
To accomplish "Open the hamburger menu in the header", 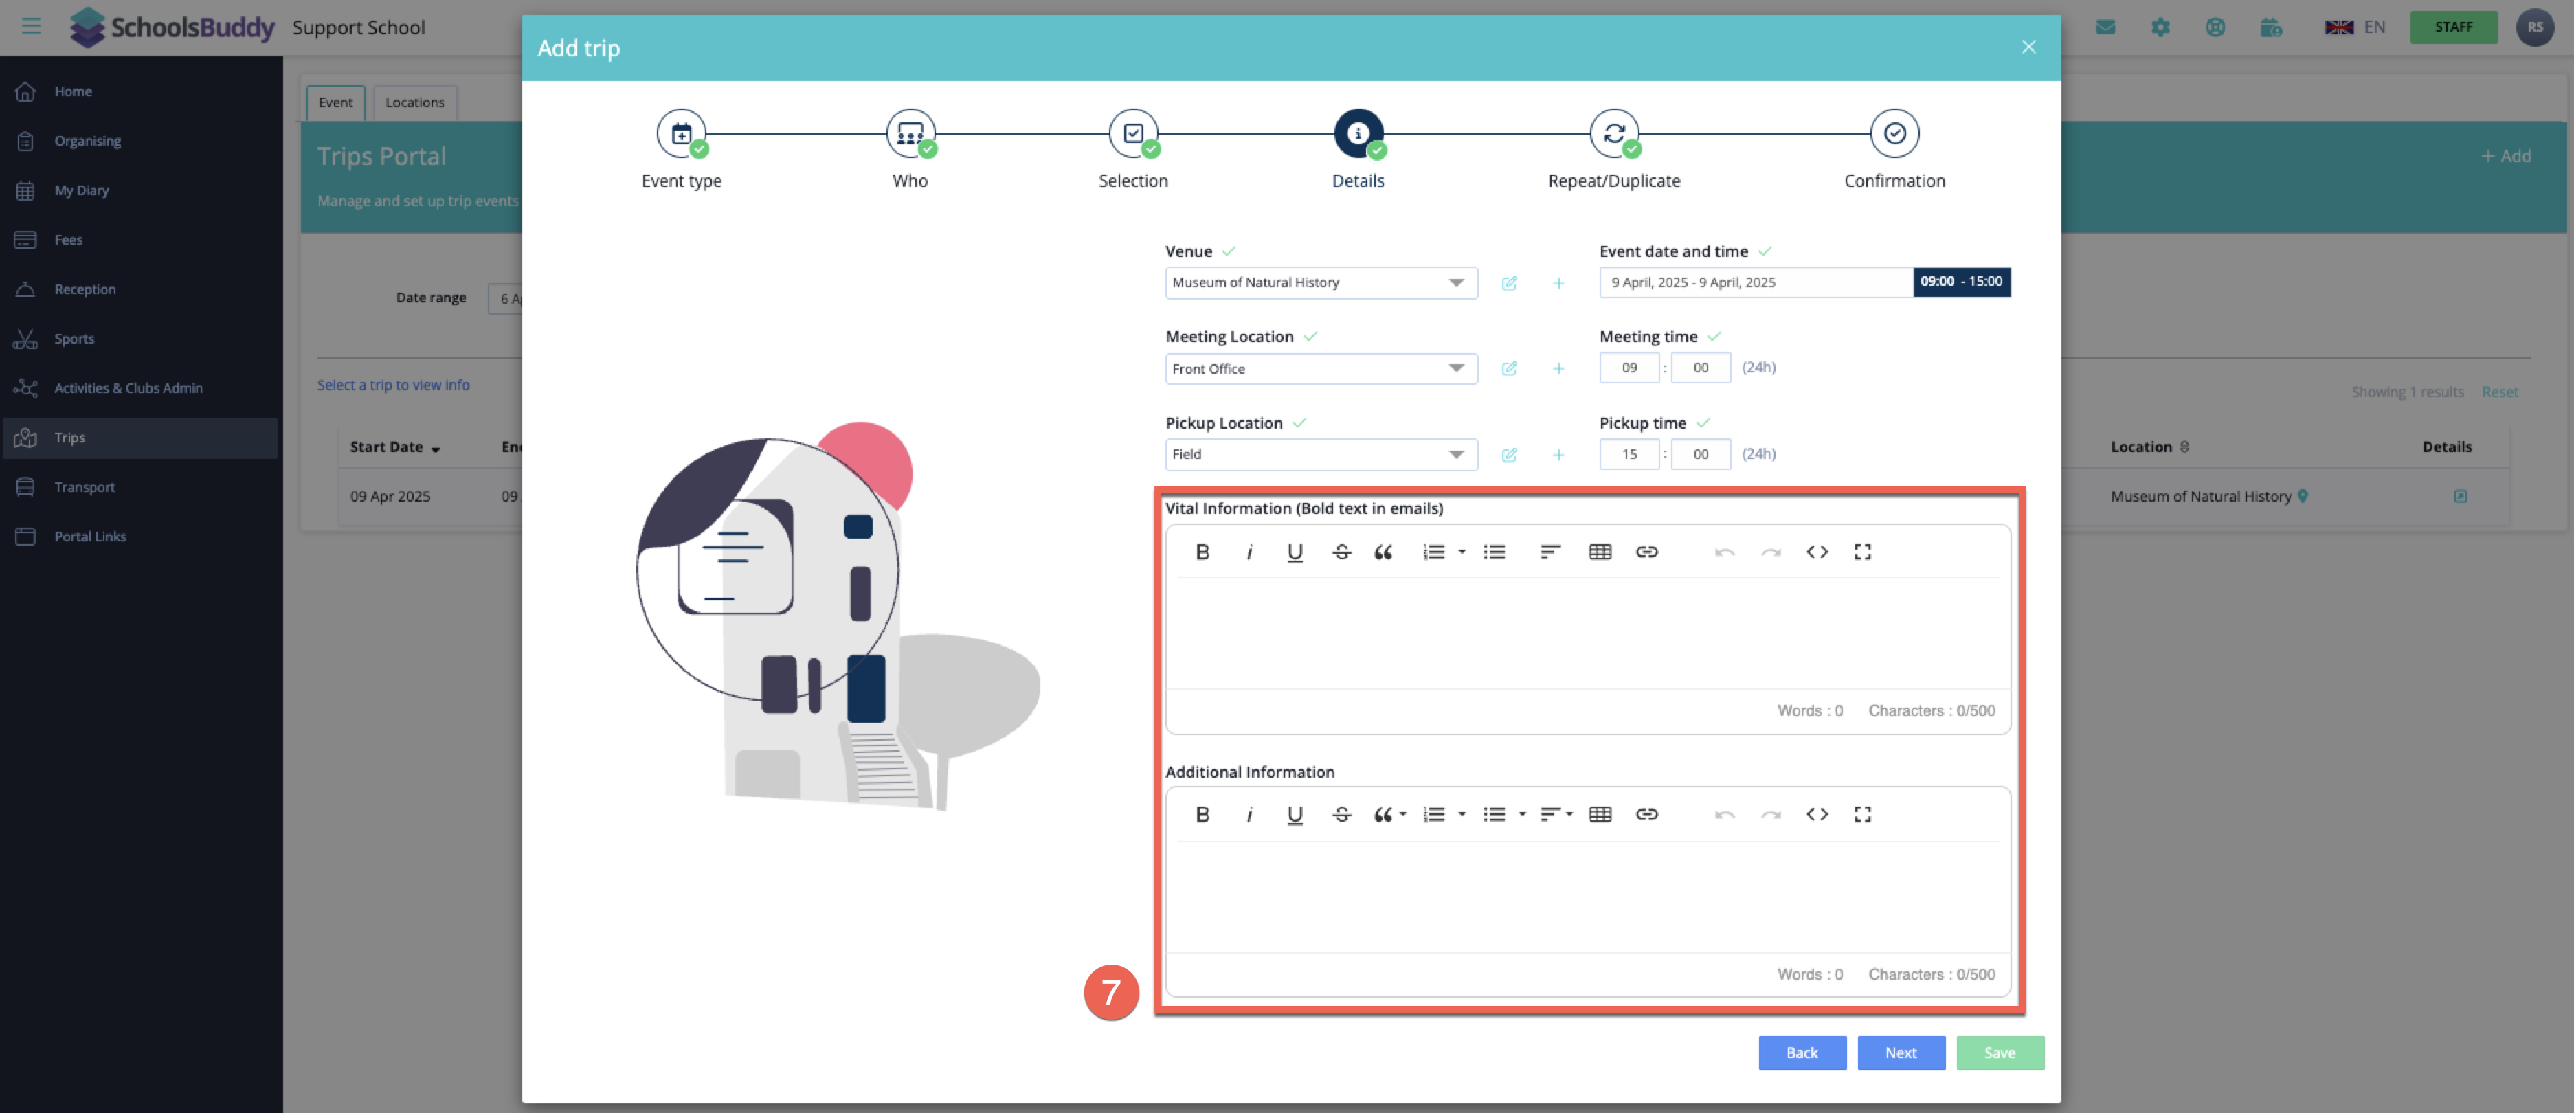I will 31,26.
